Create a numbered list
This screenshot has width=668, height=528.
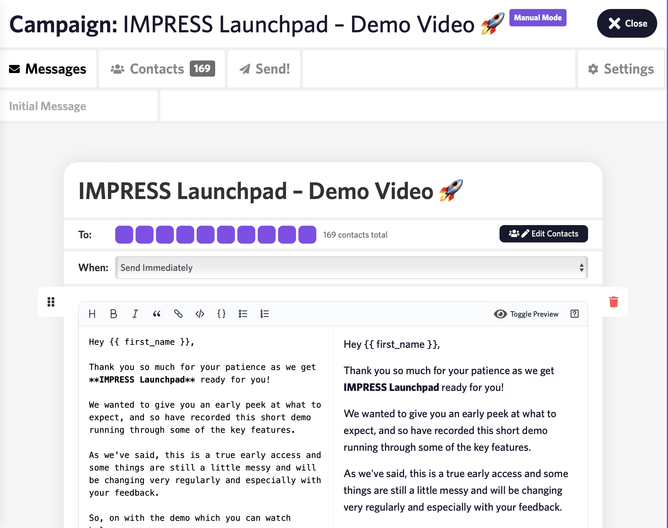pos(265,314)
